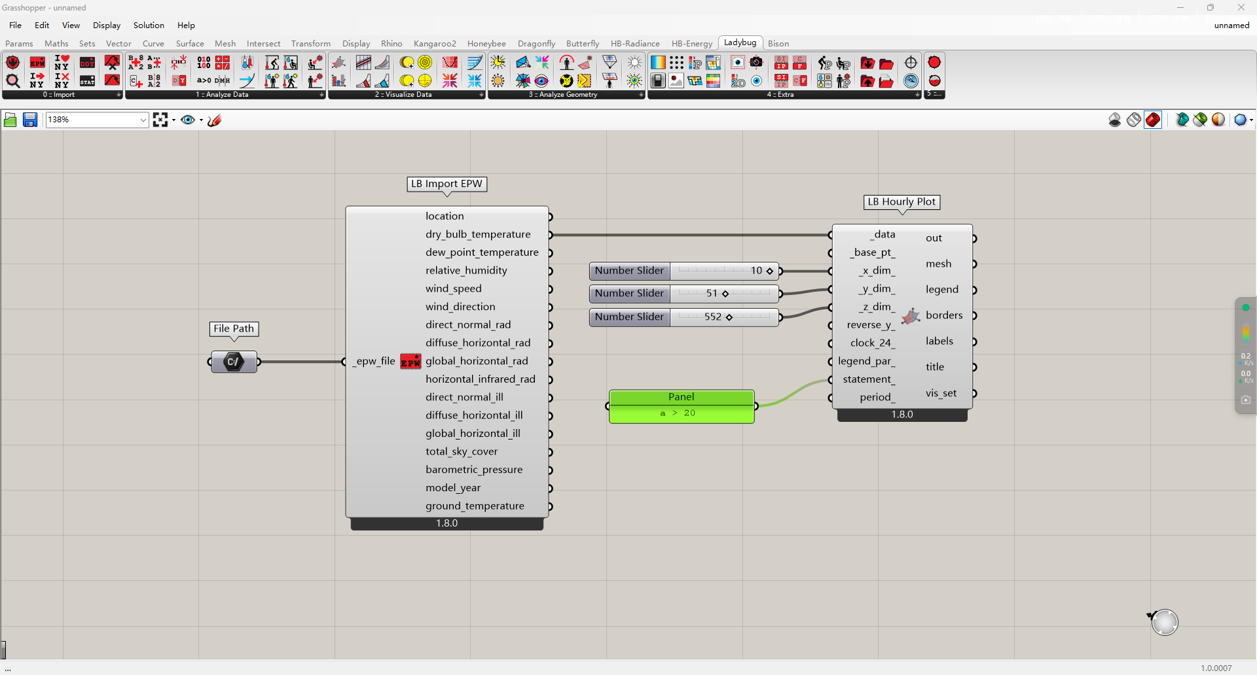Select the Import DDY component icon
Viewport: 1257px width, 675px height.
pos(87,63)
